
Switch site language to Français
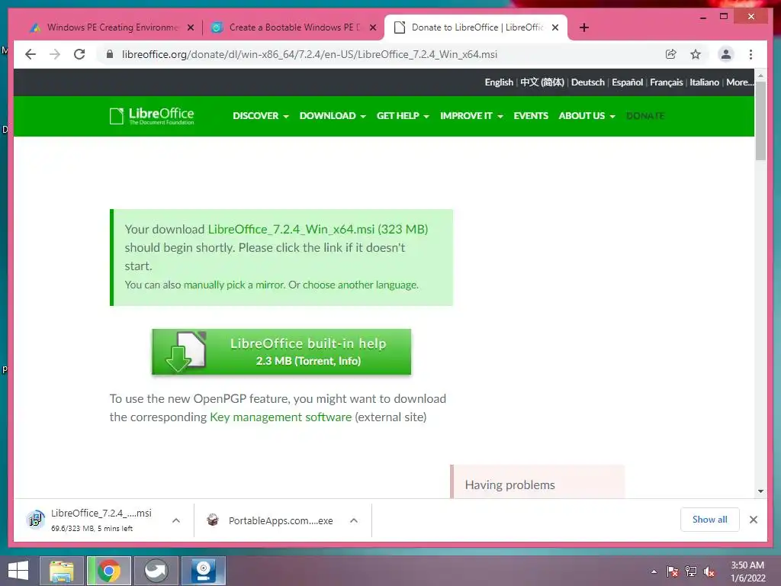click(666, 82)
